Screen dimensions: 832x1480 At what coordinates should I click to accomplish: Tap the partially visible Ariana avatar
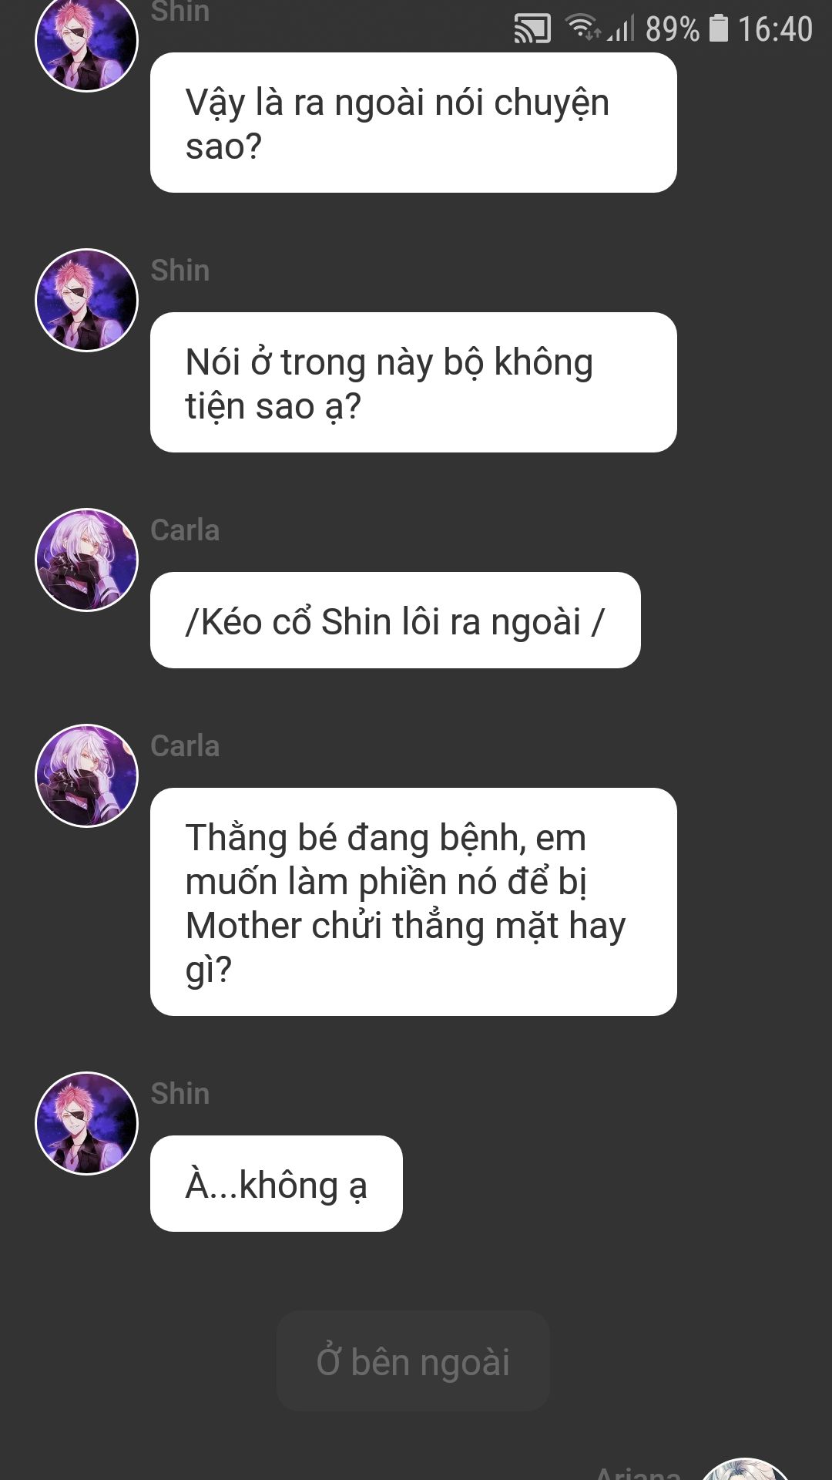coord(745,1469)
